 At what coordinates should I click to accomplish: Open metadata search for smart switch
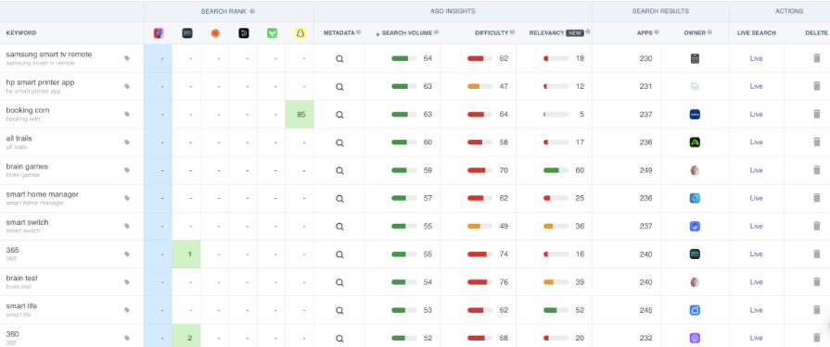pos(339,226)
